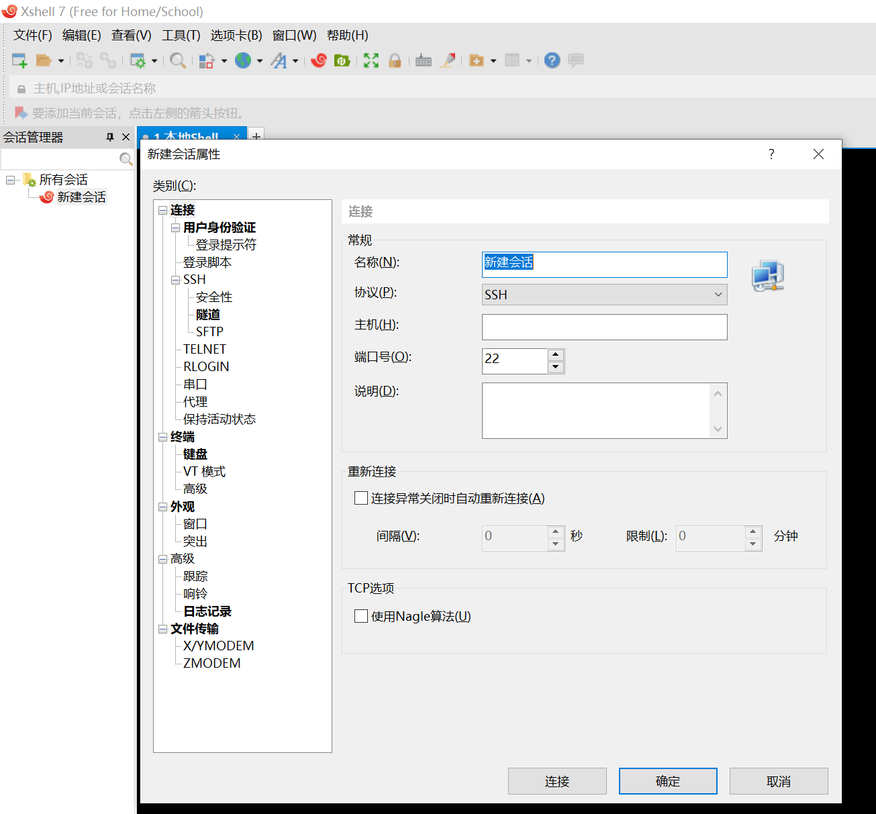Click the blue Help question icon
Viewport: 876px width, 814px height.
coord(552,60)
